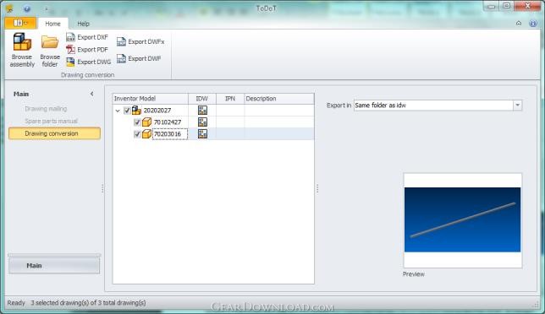The width and height of the screenshot is (545, 314).
Task: Switch to the Help ribbon tab
Action: point(83,24)
